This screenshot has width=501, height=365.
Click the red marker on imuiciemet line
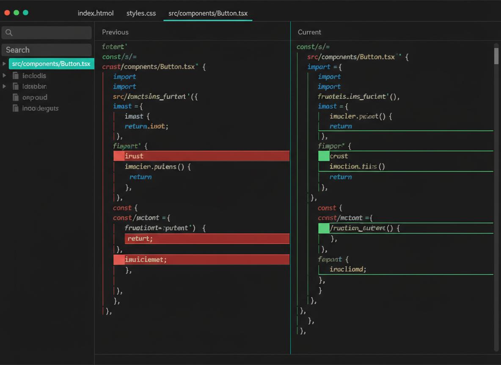119,260
